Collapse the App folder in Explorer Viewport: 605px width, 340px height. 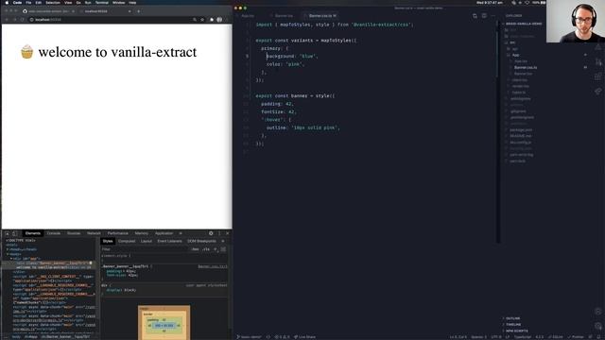(x=515, y=55)
